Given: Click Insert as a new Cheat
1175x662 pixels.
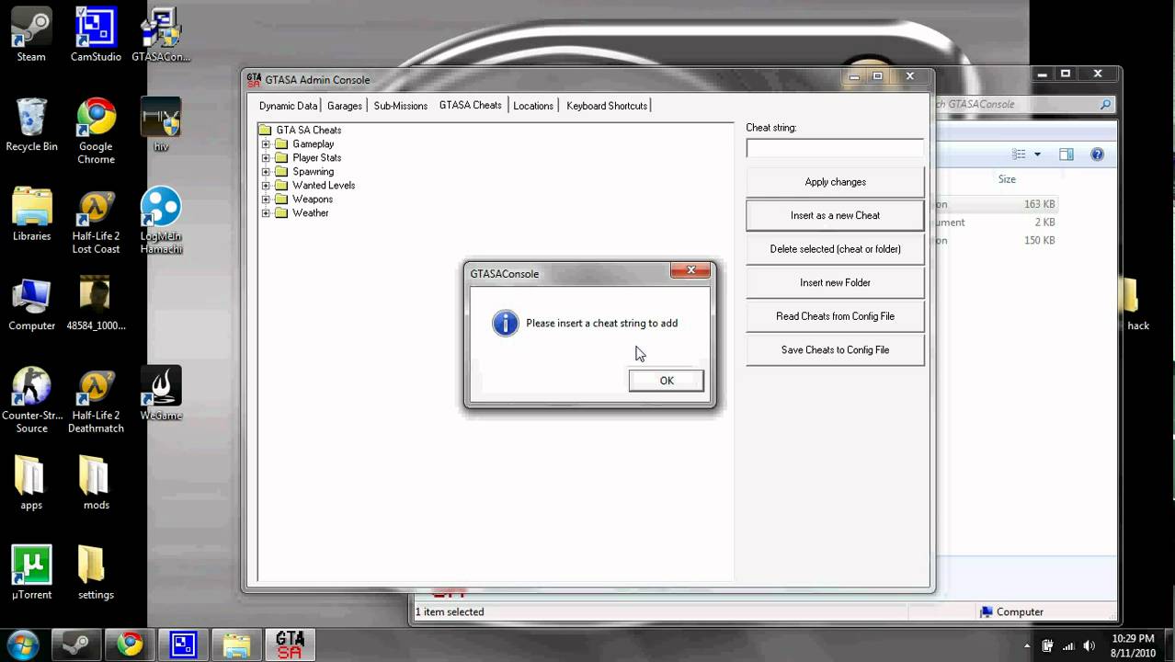Looking at the screenshot, I should coord(835,215).
